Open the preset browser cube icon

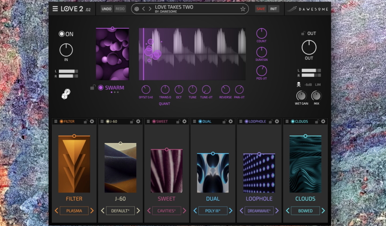(137, 9)
